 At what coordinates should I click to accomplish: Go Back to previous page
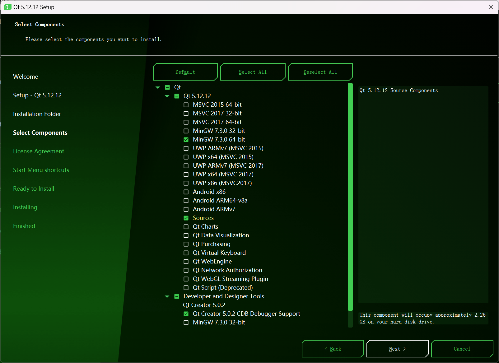click(333, 349)
